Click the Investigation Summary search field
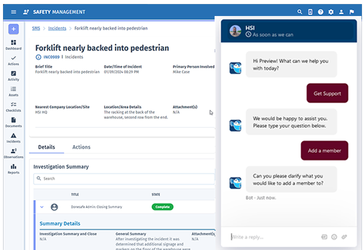Screen dimensions: 363x250 click(125, 178)
